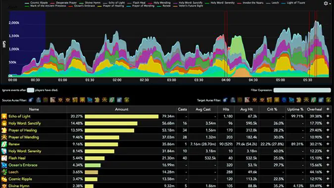Click the Holy Word: Sanctify spell icon
Image resolution: width=334 pixels, height=188 pixels.
pos(4,123)
